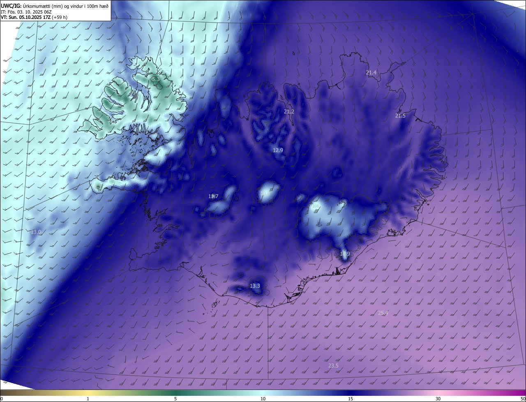Click the 21.2 precipitation value label
Viewport: 526px width, 402px height.
coord(289,112)
